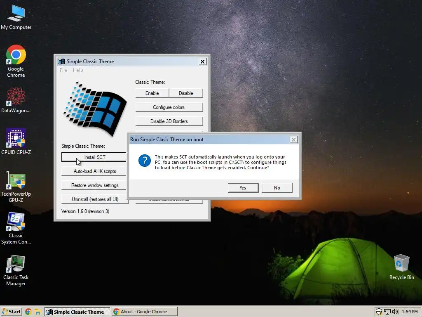422x317 pixels.
Task: Click the Enable classic theme button
Action: (x=152, y=93)
